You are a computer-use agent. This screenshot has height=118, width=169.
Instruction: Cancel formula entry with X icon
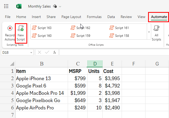pyautogui.click(x=40, y=52)
